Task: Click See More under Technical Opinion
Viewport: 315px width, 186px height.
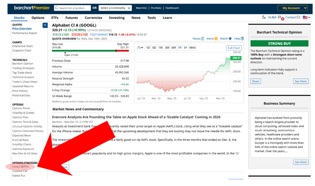Action: point(301,81)
